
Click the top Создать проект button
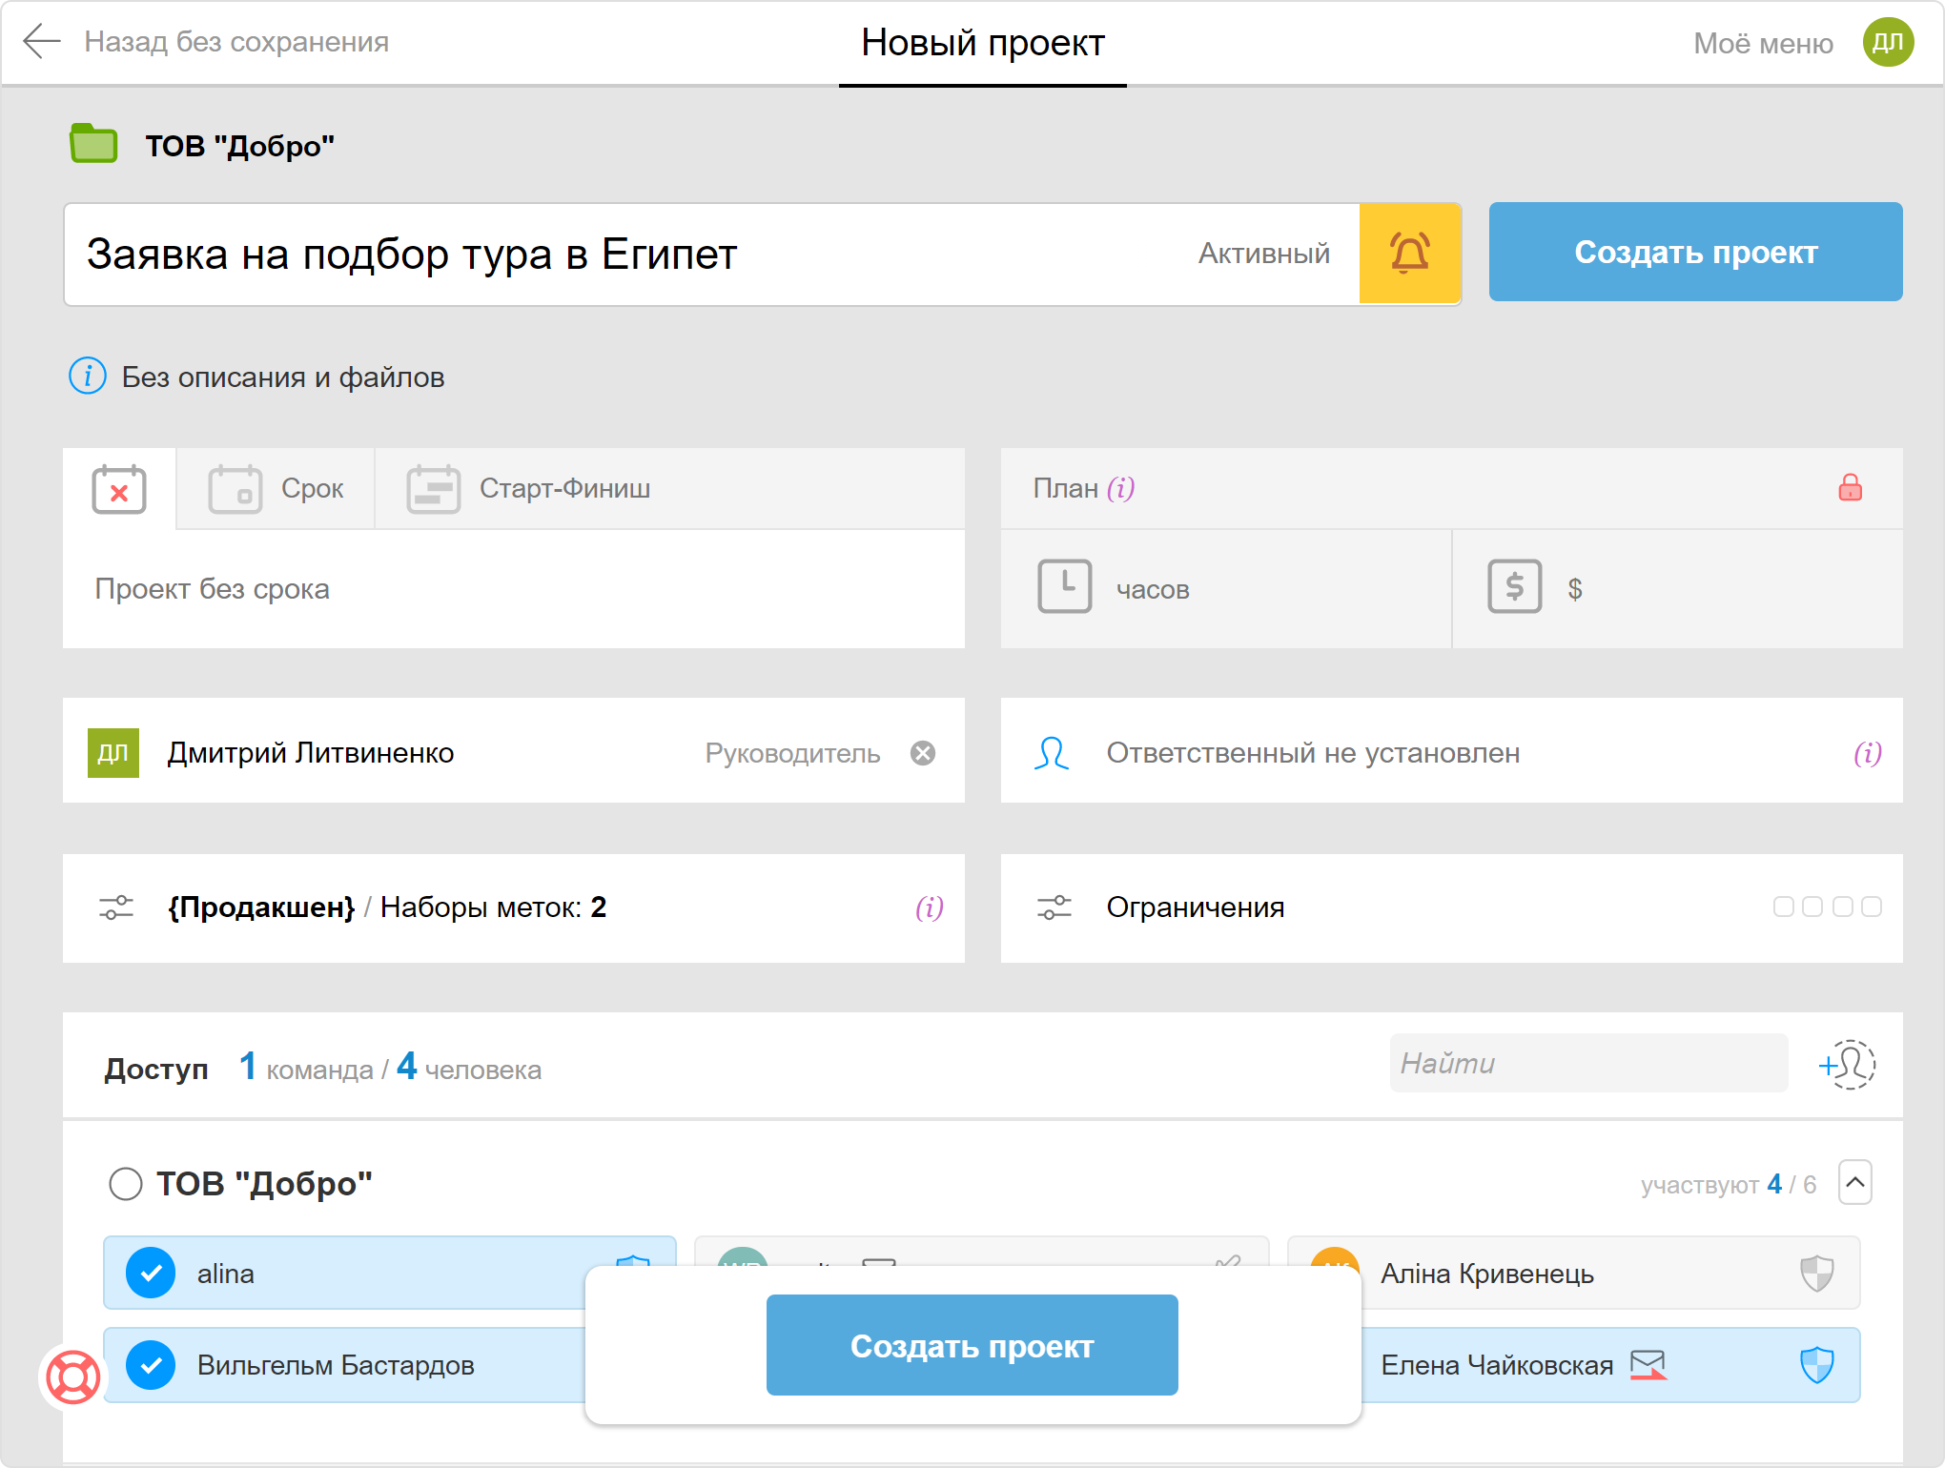coord(1695,252)
